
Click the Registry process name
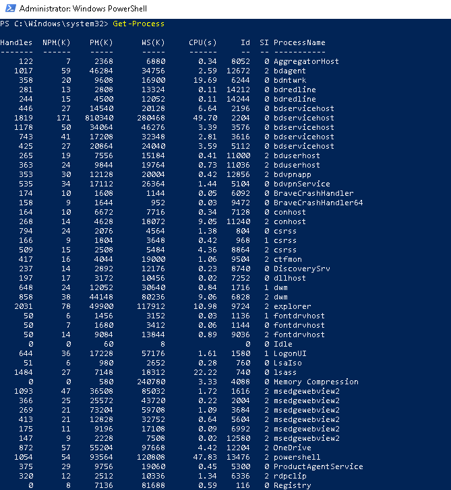[x=293, y=485]
